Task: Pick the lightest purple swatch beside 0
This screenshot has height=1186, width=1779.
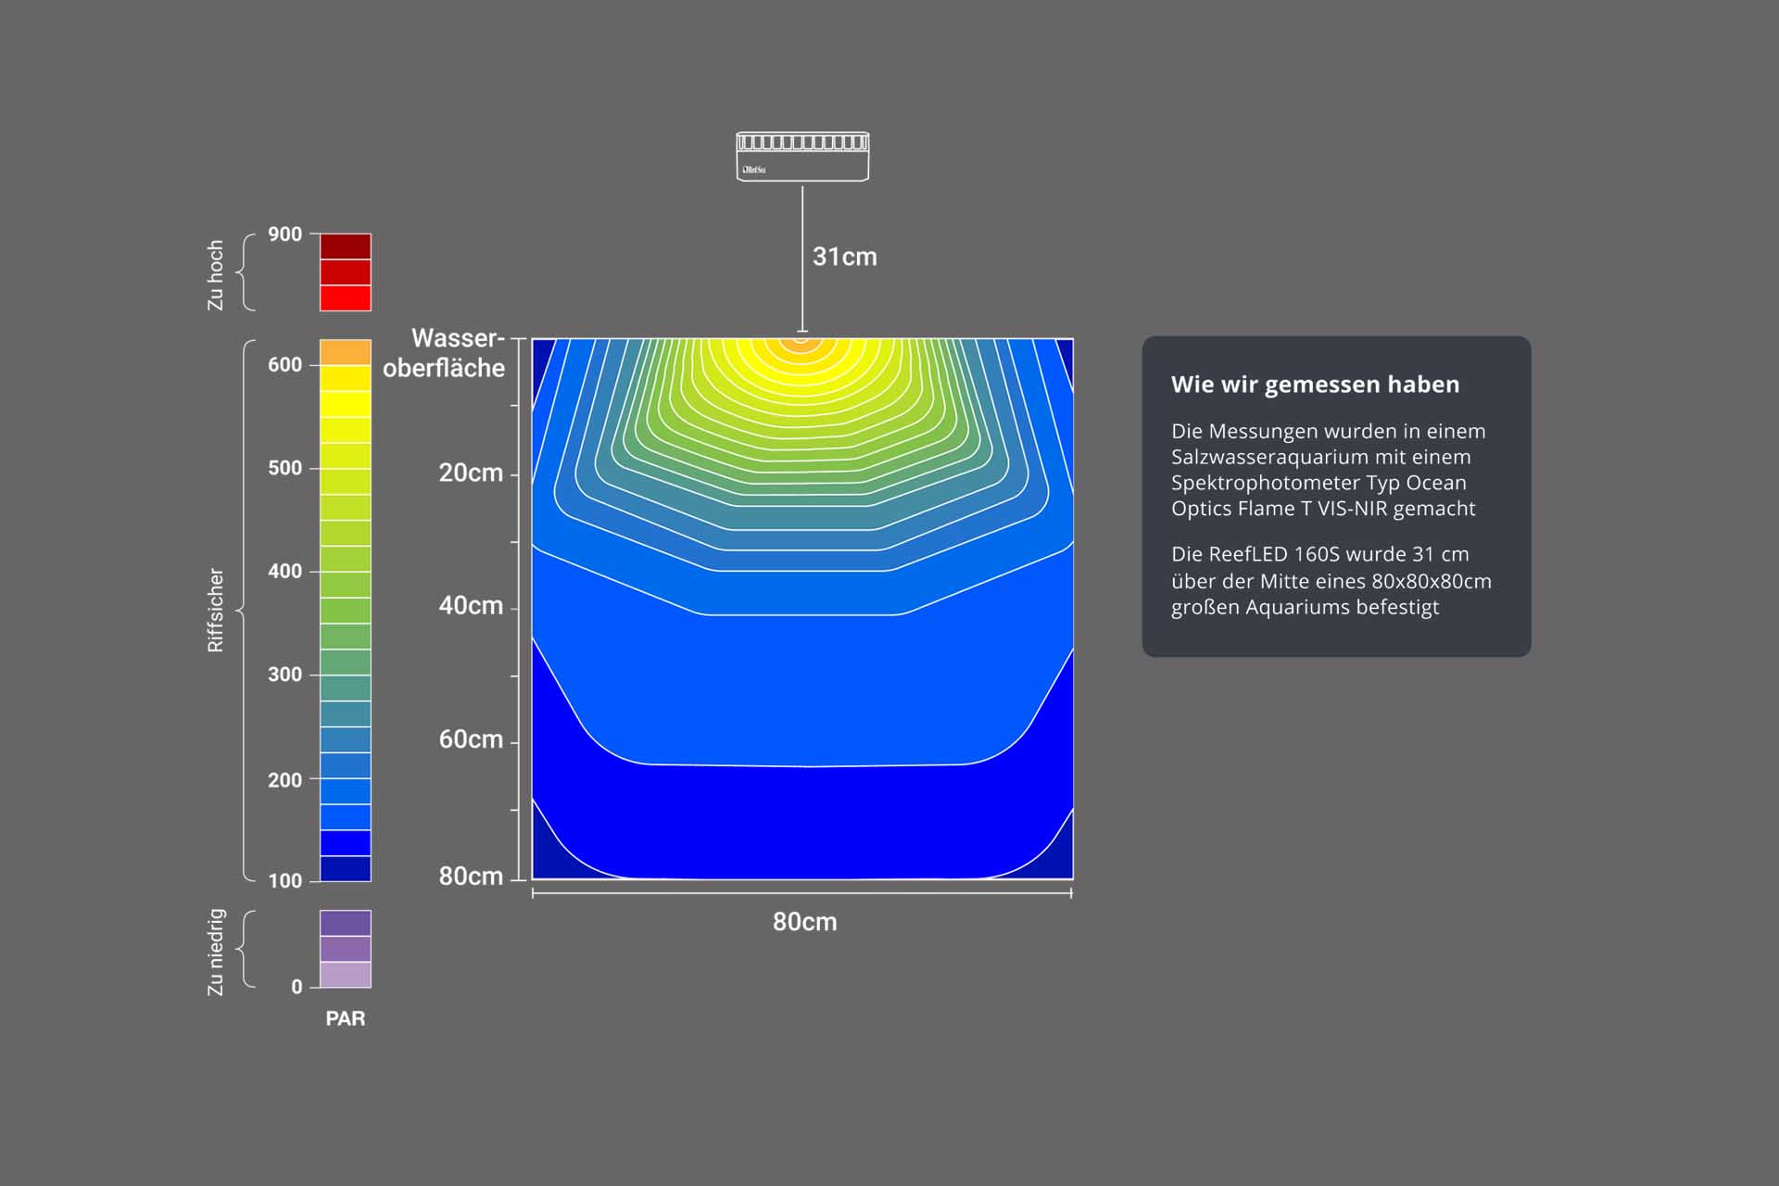Action: (x=346, y=975)
